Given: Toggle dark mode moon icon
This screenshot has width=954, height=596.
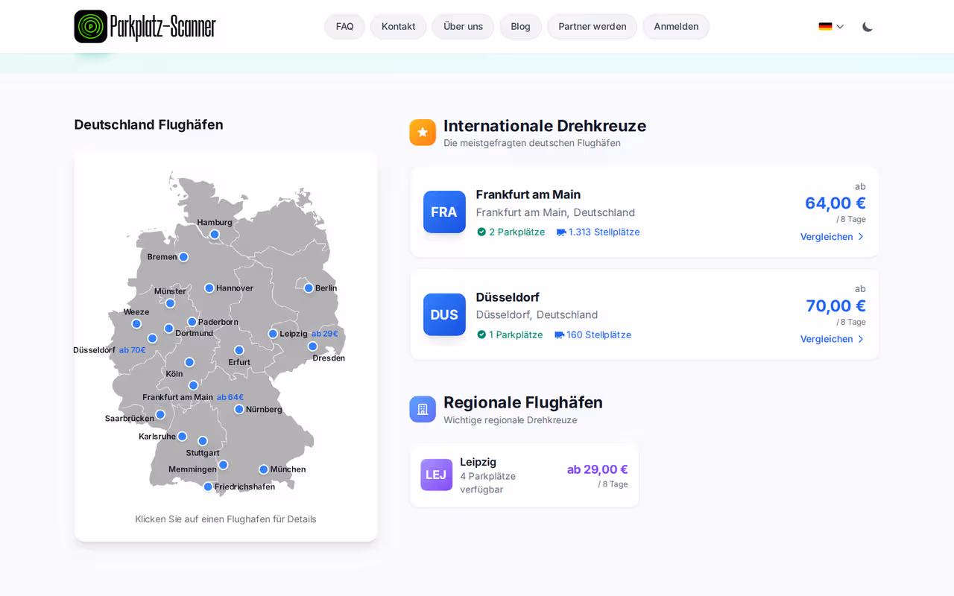Looking at the screenshot, I should [x=868, y=27].
